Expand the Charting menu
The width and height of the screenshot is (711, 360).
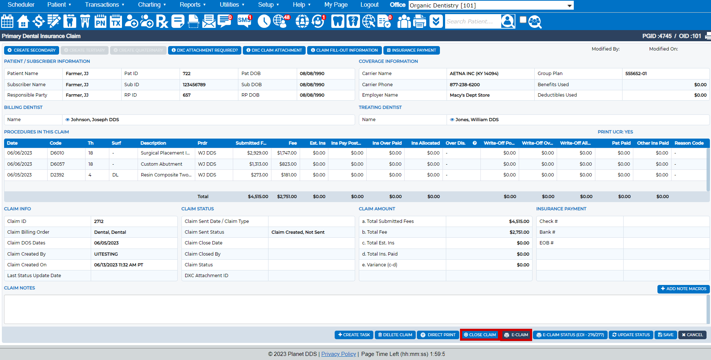(152, 4)
